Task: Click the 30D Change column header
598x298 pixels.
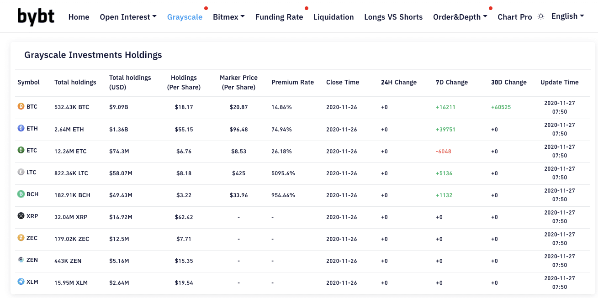Action: [509, 82]
